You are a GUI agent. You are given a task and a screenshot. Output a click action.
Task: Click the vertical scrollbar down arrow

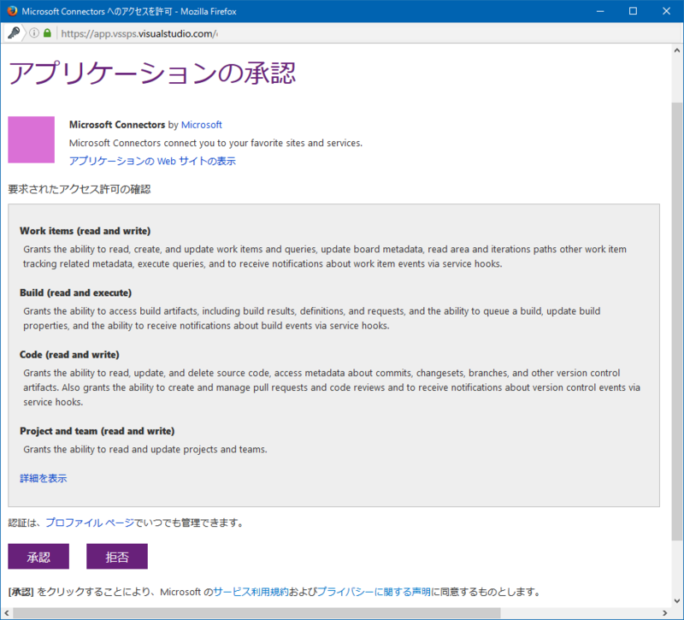tap(677, 601)
